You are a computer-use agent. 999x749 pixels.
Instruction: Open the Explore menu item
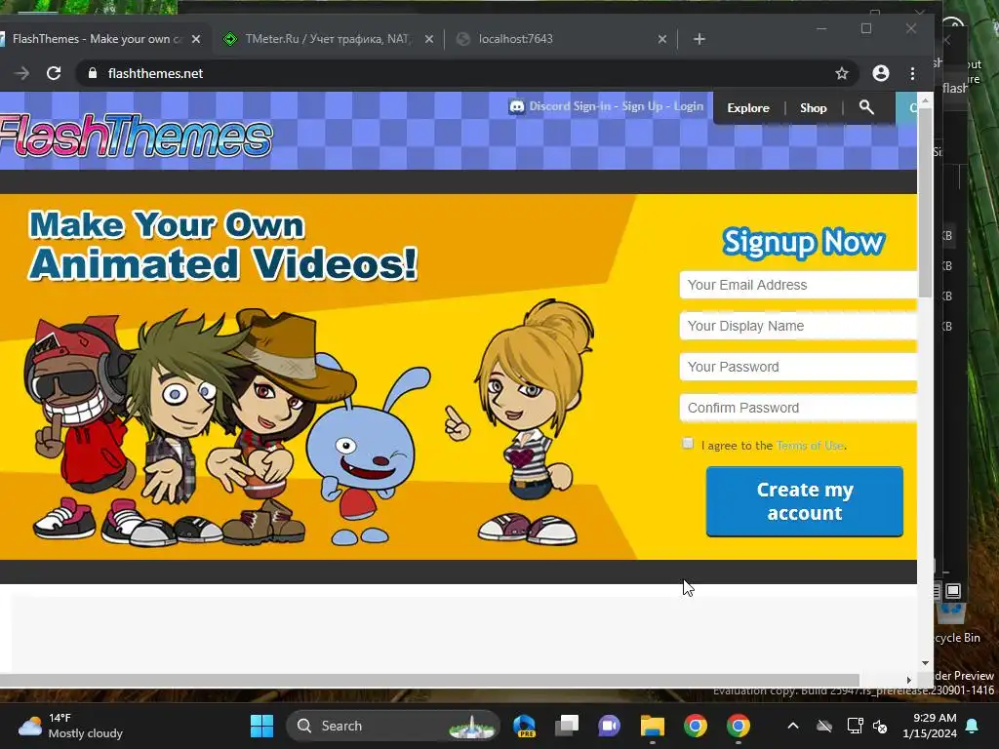tap(748, 107)
